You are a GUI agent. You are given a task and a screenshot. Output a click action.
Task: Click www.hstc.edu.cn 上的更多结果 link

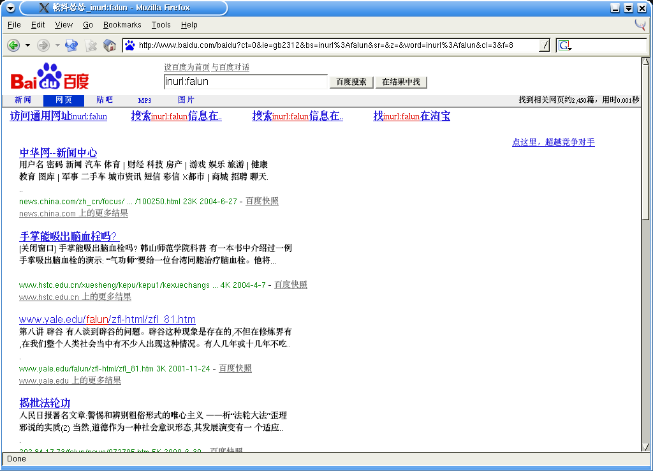coord(75,297)
